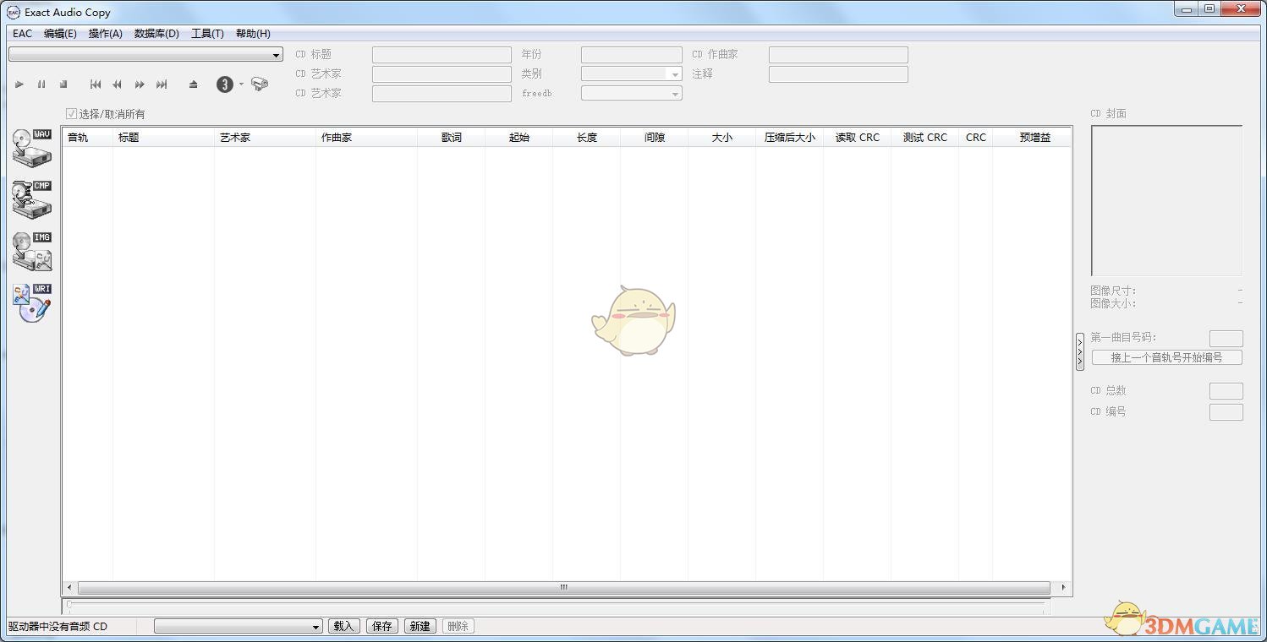This screenshot has width=1267, height=642.
Task: Click the freedb CD lookup icon
Action: point(260,84)
